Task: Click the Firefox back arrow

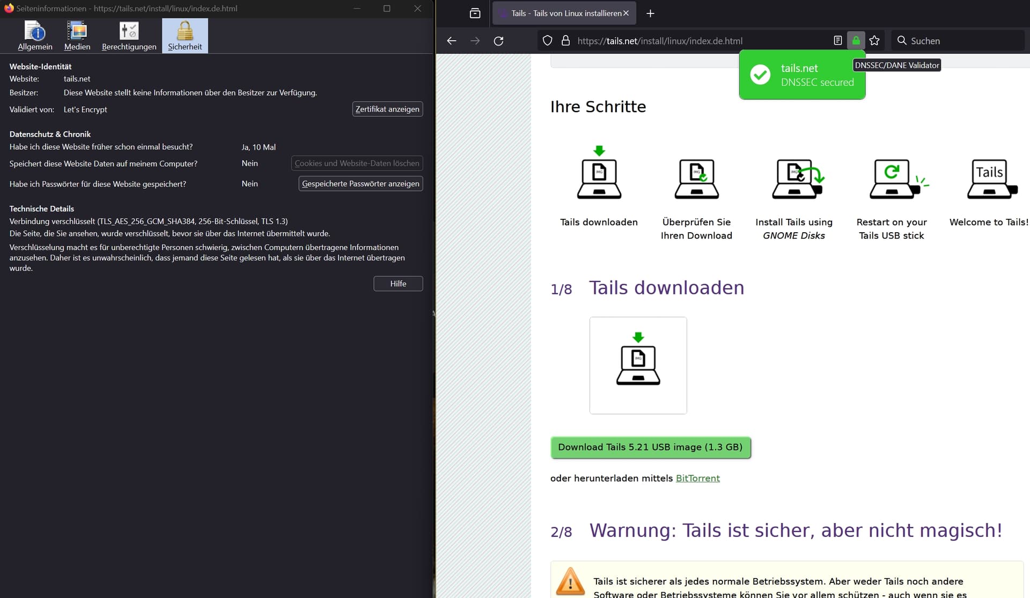Action: 452,41
